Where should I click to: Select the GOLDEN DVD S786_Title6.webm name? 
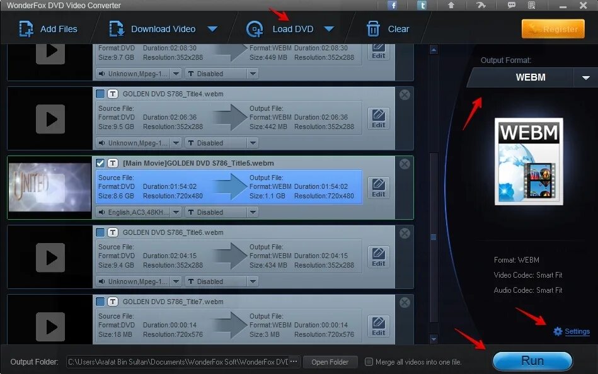(x=173, y=232)
